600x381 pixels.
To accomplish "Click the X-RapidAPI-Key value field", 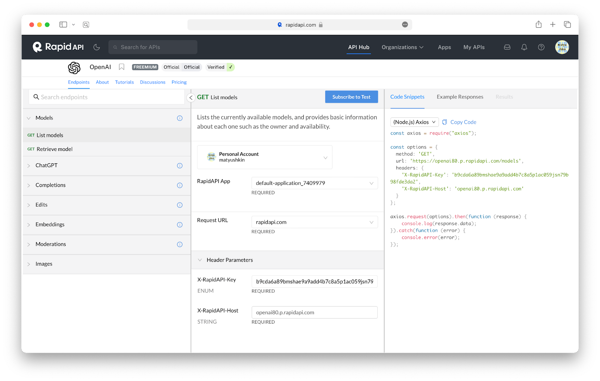I will [x=315, y=282].
